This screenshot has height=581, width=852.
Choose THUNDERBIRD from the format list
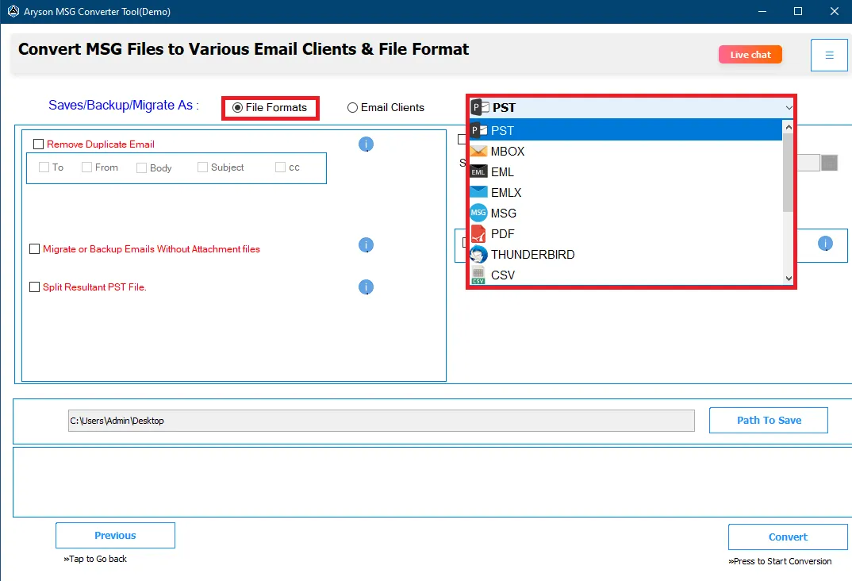click(625, 254)
